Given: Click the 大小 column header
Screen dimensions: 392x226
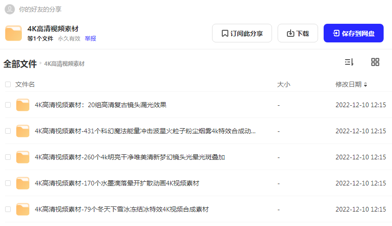Looking at the screenshot, I should (x=284, y=84).
